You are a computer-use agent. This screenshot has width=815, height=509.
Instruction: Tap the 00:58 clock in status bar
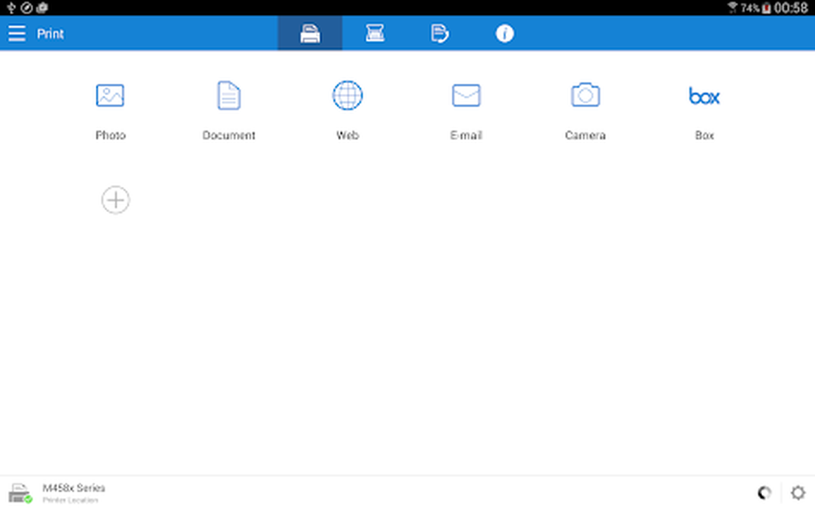[791, 8]
